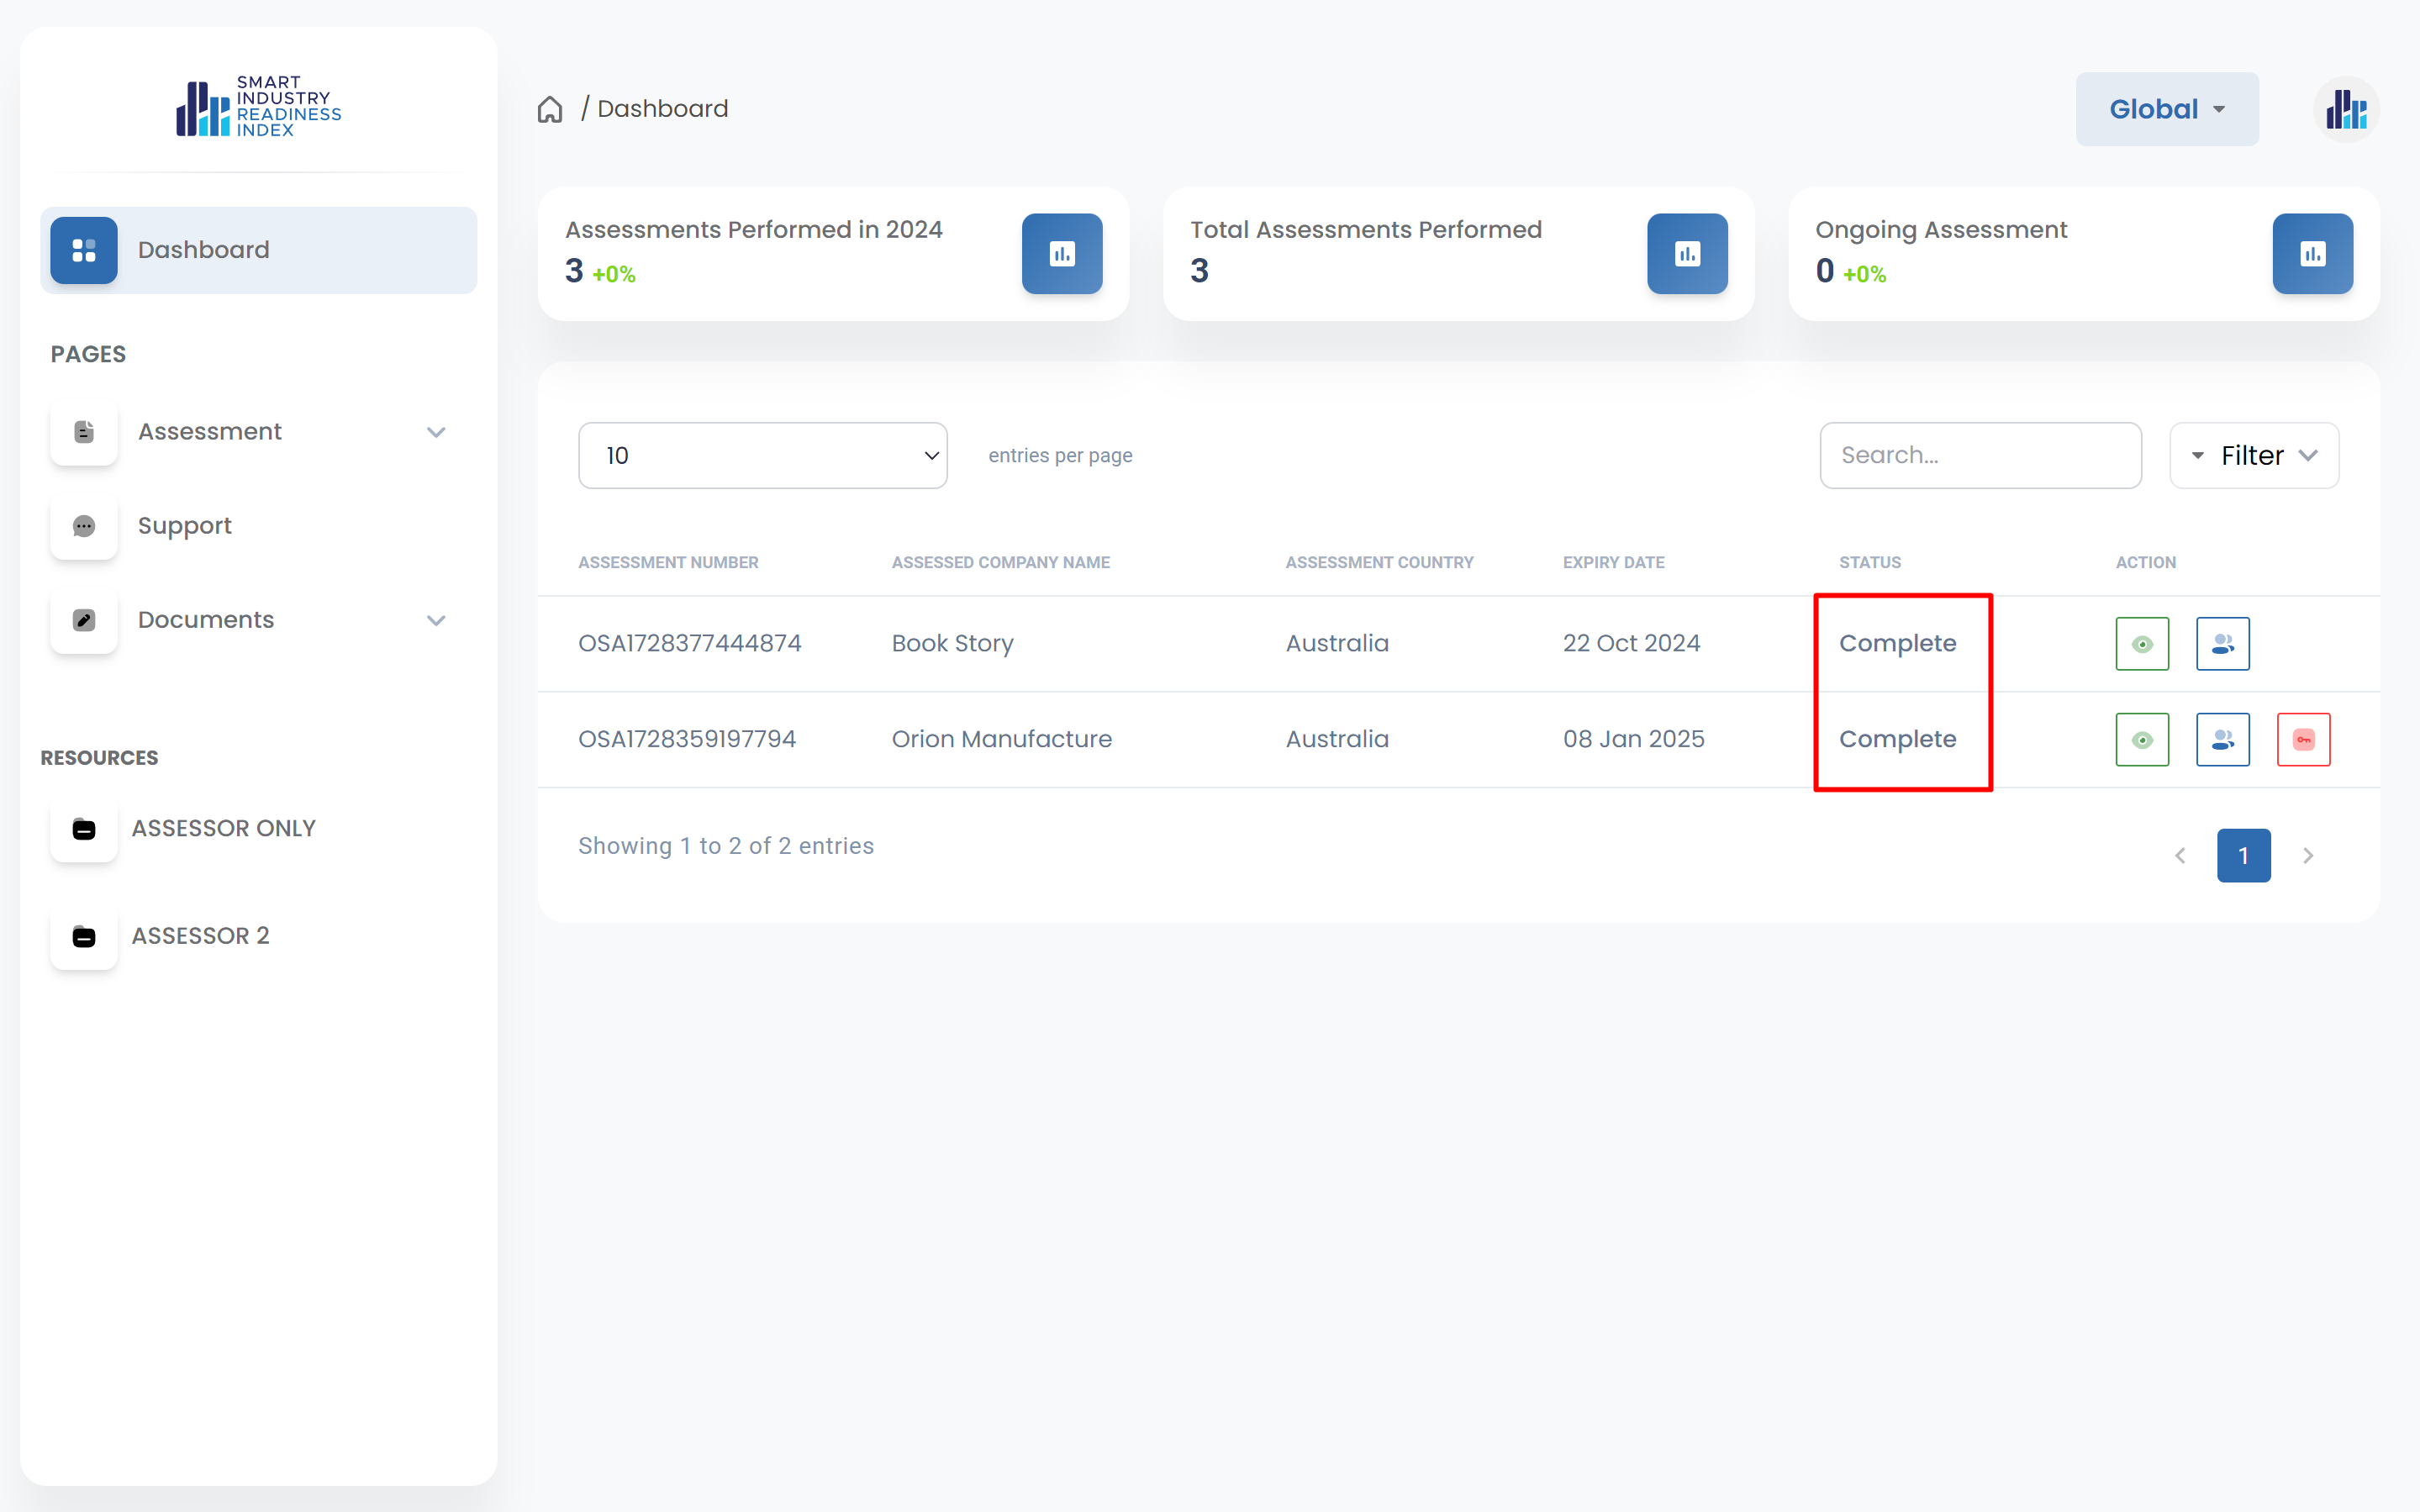Click the Search input field

[x=1980, y=456]
